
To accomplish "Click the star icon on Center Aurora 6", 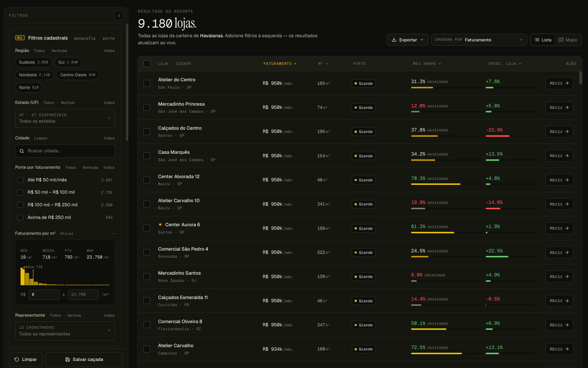I will pyautogui.click(x=160, y=224).
